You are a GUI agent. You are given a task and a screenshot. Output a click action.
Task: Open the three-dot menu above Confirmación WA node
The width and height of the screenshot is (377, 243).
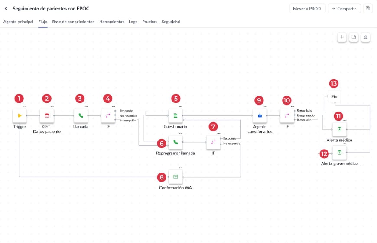tap(181, 168)
